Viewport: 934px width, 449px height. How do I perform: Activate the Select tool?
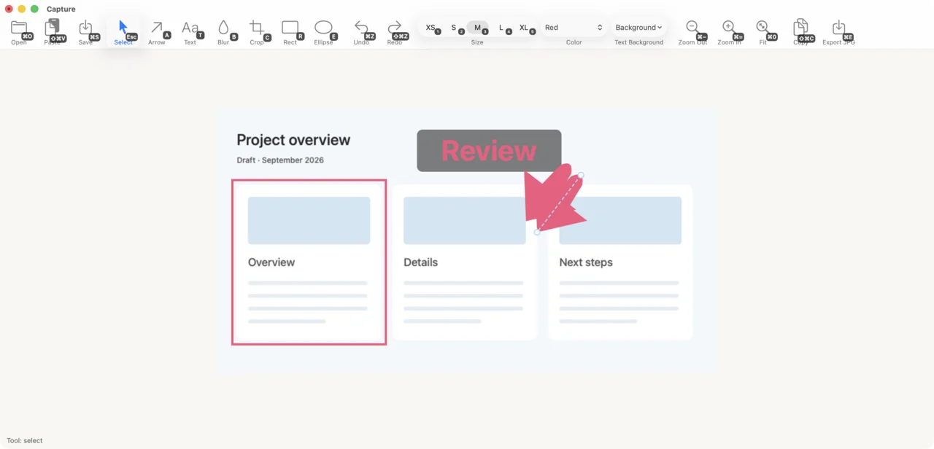pos(123,31)
